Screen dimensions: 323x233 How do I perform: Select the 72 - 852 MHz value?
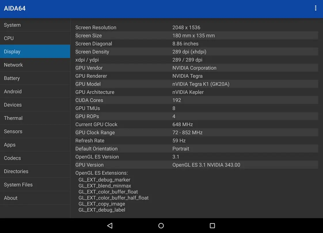tap(187, 132)
